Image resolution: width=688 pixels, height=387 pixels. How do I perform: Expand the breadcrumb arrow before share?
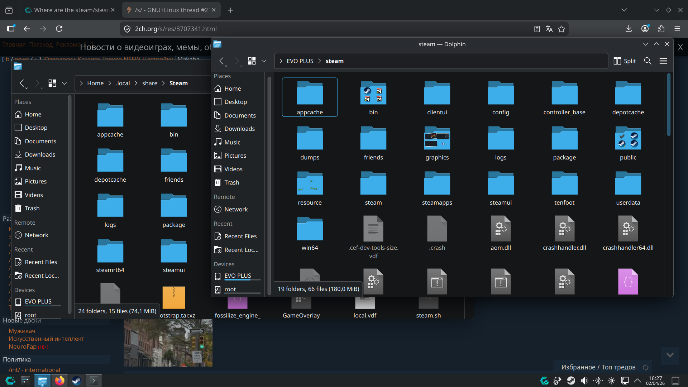tap(136, 83)
